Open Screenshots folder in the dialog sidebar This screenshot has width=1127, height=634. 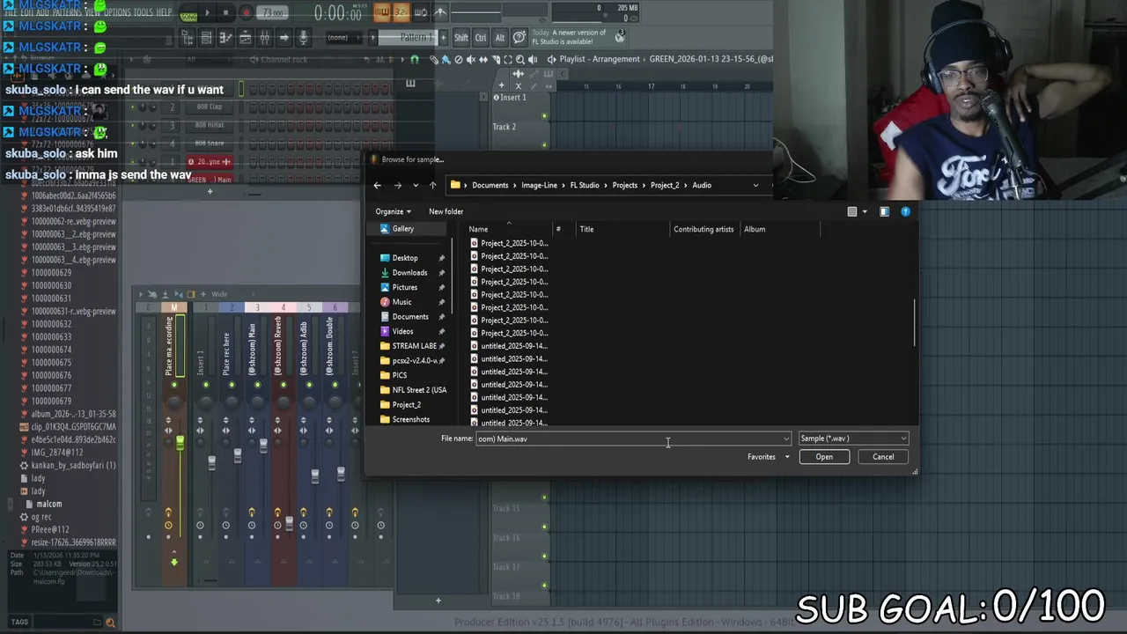coord(411,419)
